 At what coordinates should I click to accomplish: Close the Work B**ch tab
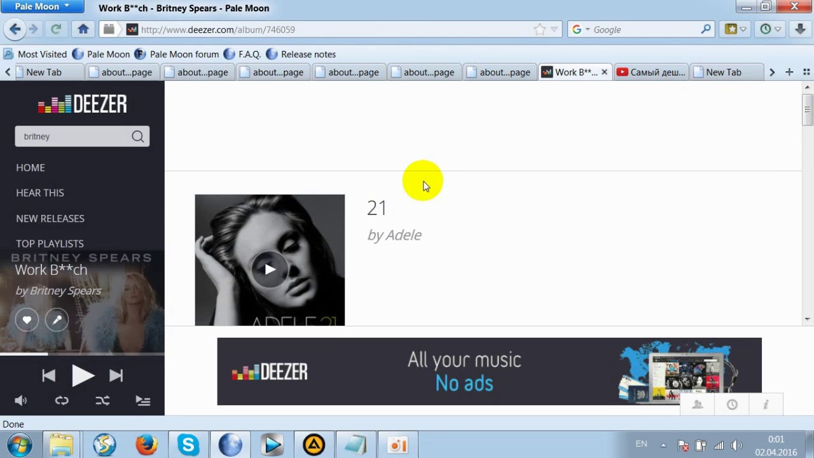(x=604, y=72)
